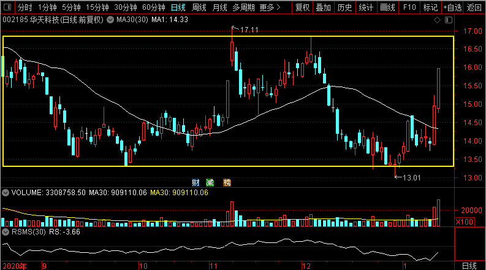This screenshot has width=486, height=270.
Task: Click the 标记 mark button
Action: [x=430, y=7]
